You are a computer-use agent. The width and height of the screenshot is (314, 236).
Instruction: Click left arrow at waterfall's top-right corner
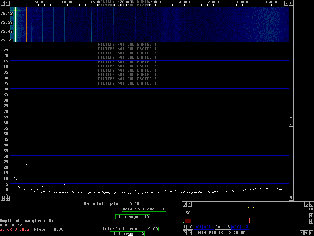[x=291, y=3]
